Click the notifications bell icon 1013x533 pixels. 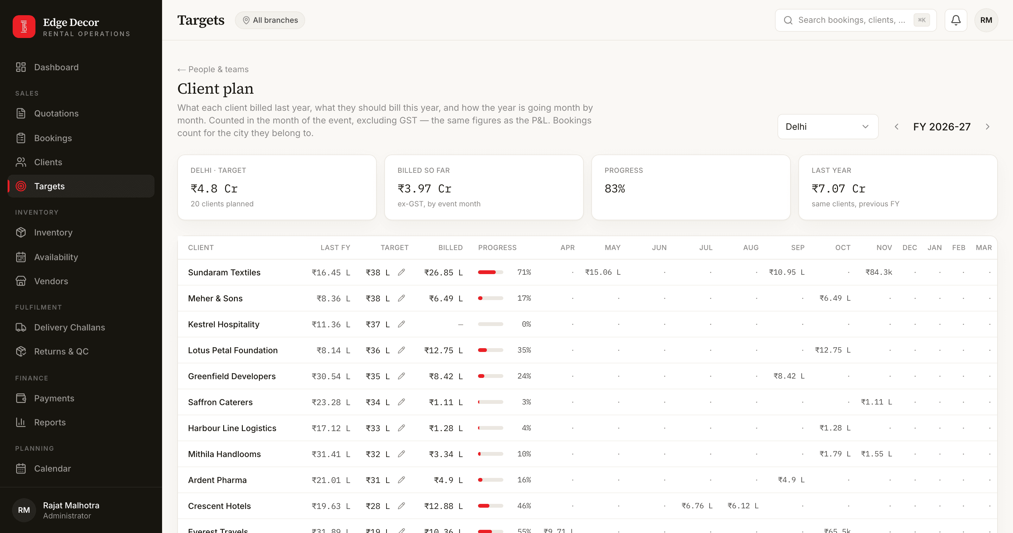coord(956,20)
